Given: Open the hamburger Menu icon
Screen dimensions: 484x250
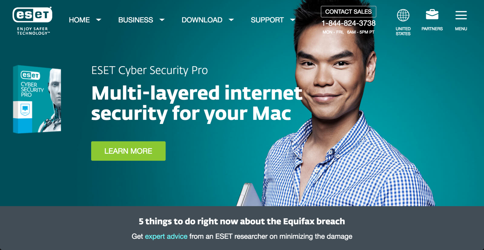Looking at the screenshot, I should point(461,15).
